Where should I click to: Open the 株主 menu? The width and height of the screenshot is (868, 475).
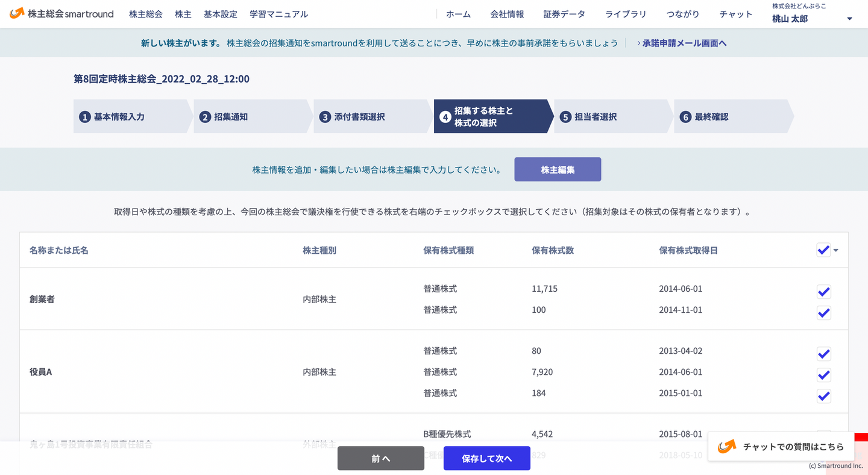(x=183, y=14)
